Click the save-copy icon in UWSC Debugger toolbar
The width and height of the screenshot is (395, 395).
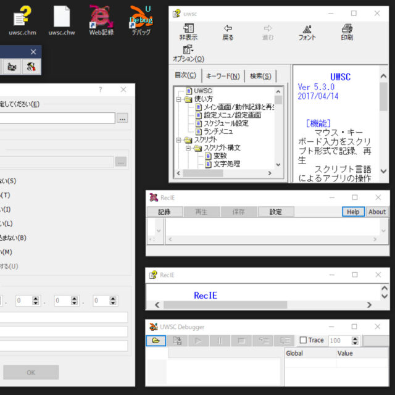point(177,341)
